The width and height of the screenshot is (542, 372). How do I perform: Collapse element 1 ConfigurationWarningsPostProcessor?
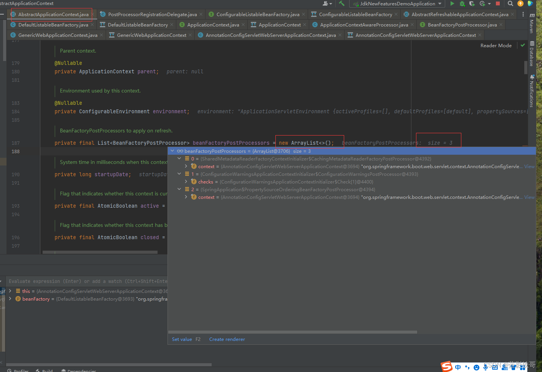179,174
